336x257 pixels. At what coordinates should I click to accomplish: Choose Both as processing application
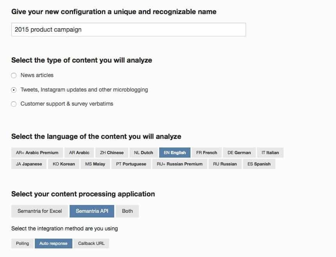tap(127, 211)
